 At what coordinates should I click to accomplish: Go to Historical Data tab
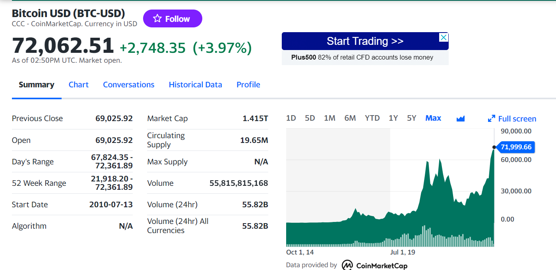coord(196,85)
